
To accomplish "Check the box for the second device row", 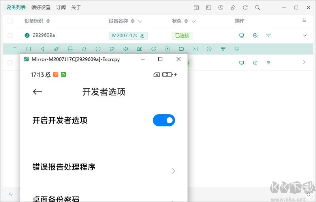I will (10, 63).
